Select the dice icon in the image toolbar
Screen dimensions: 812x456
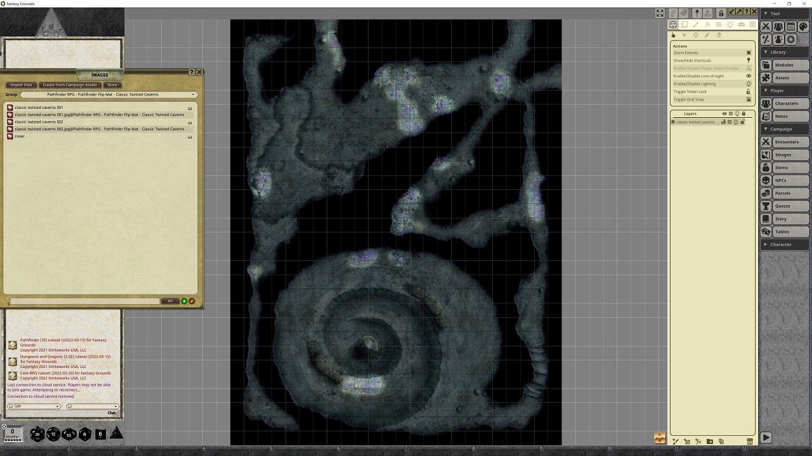click(673, 24)
